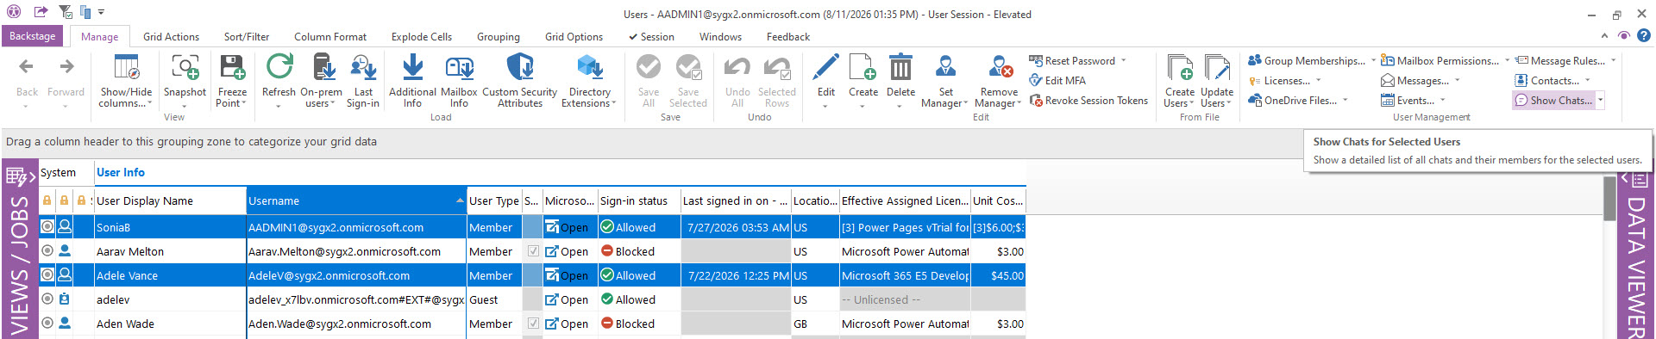The image size is (1656, 339).
Task: Toggle the checkbox in Aarav Melton row
Action: 533,251
